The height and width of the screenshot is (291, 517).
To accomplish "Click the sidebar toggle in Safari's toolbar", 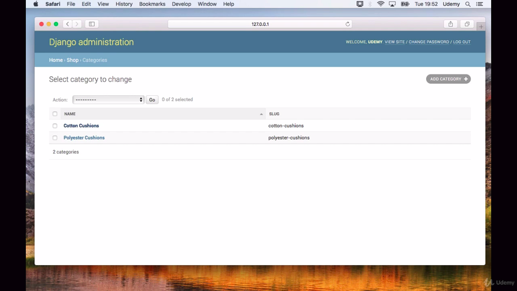I will click(92, 24).
